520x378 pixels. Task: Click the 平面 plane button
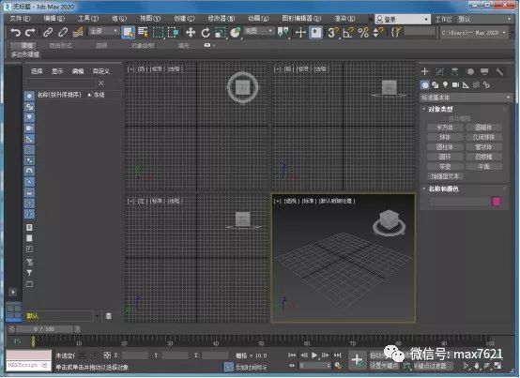pos(483,167)
